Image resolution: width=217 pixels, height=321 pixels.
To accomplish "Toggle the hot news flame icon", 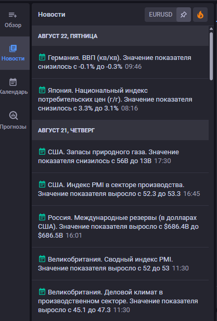I will pos(200,15).
